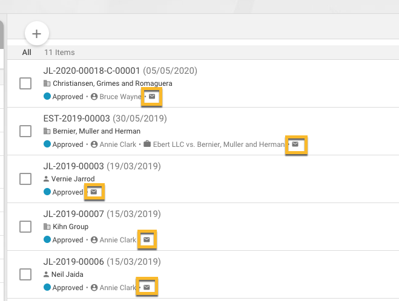Screen dimensions: 399x301
Task: Select the All filter tab
Action: coord(27,53)
